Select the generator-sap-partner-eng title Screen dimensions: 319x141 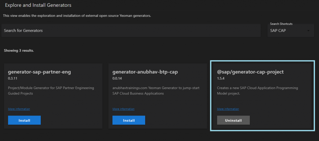40,72
